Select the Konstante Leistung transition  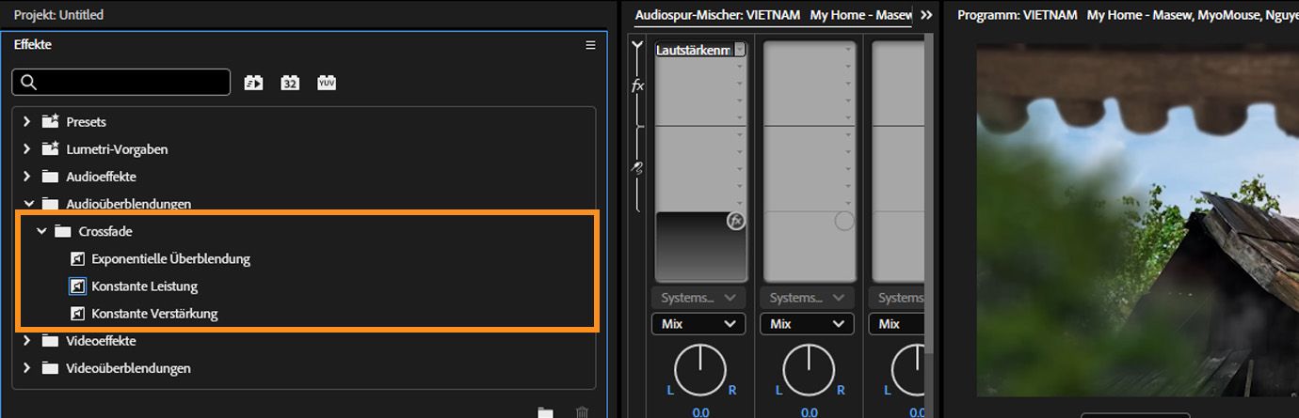pos(144,286)
